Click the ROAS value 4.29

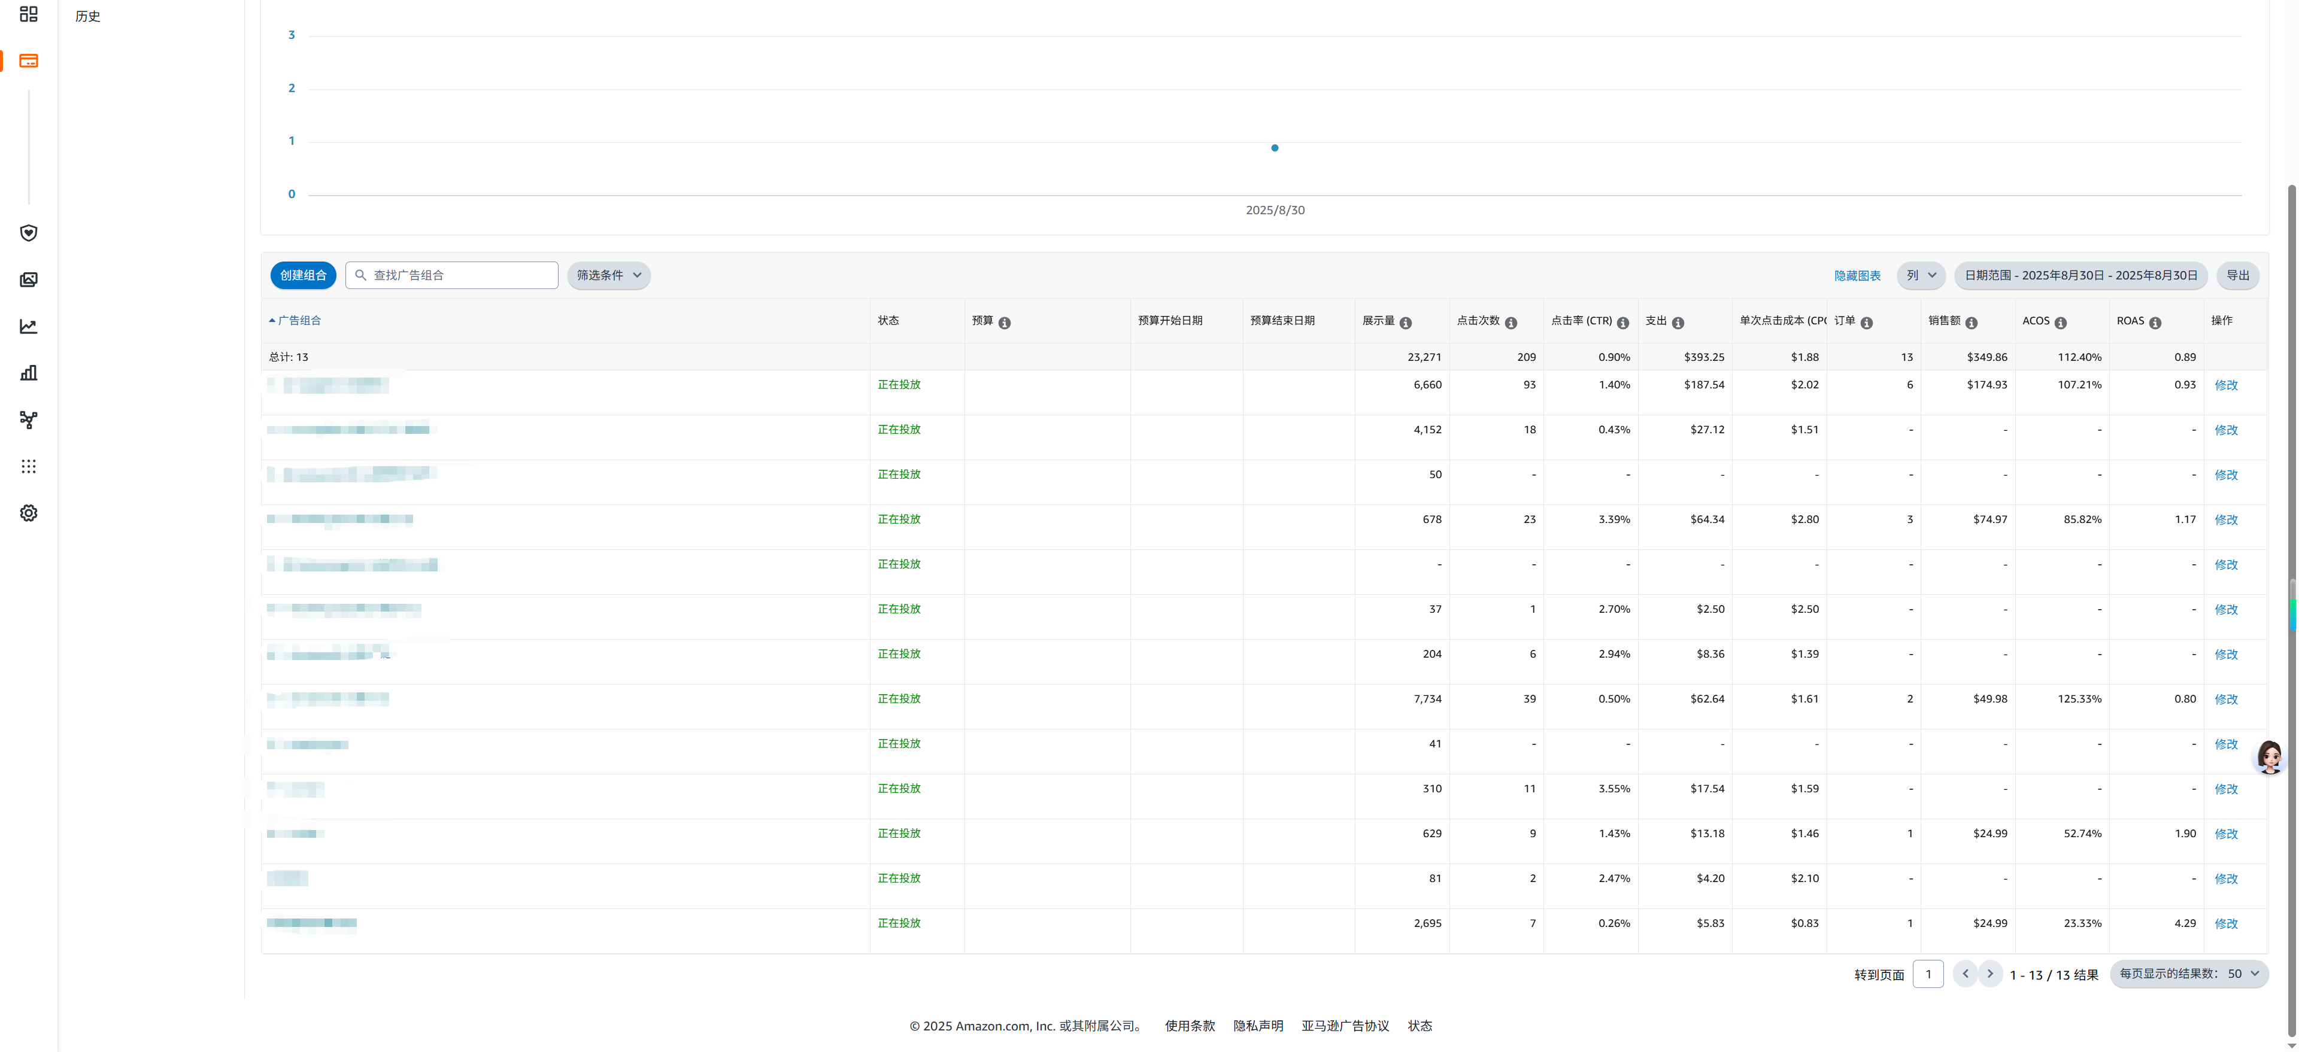click(x=2185, y=923)
